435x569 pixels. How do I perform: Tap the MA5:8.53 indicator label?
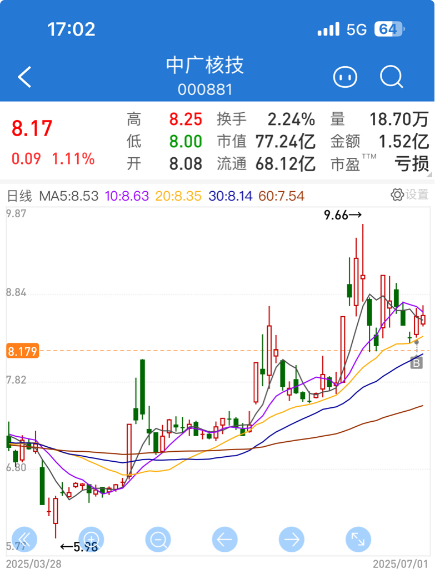(69, 196)
